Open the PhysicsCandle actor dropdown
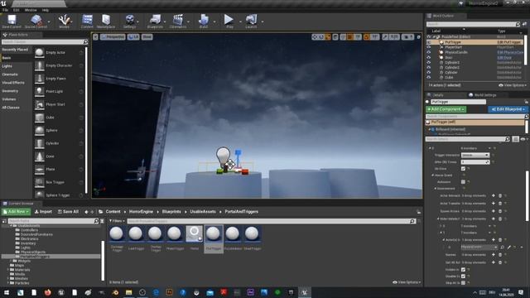The height and width of the screenshot is (298, 530). [479, 248]
